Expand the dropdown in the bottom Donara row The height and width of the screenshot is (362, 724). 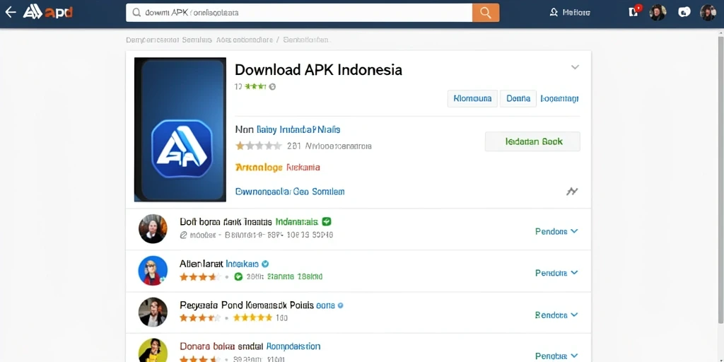[x=556, y=356]
